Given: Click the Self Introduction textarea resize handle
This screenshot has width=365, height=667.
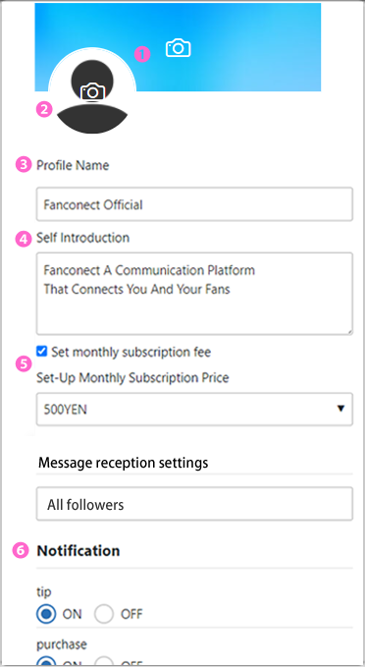Looking at the screenshot, I should click(349, 331).
